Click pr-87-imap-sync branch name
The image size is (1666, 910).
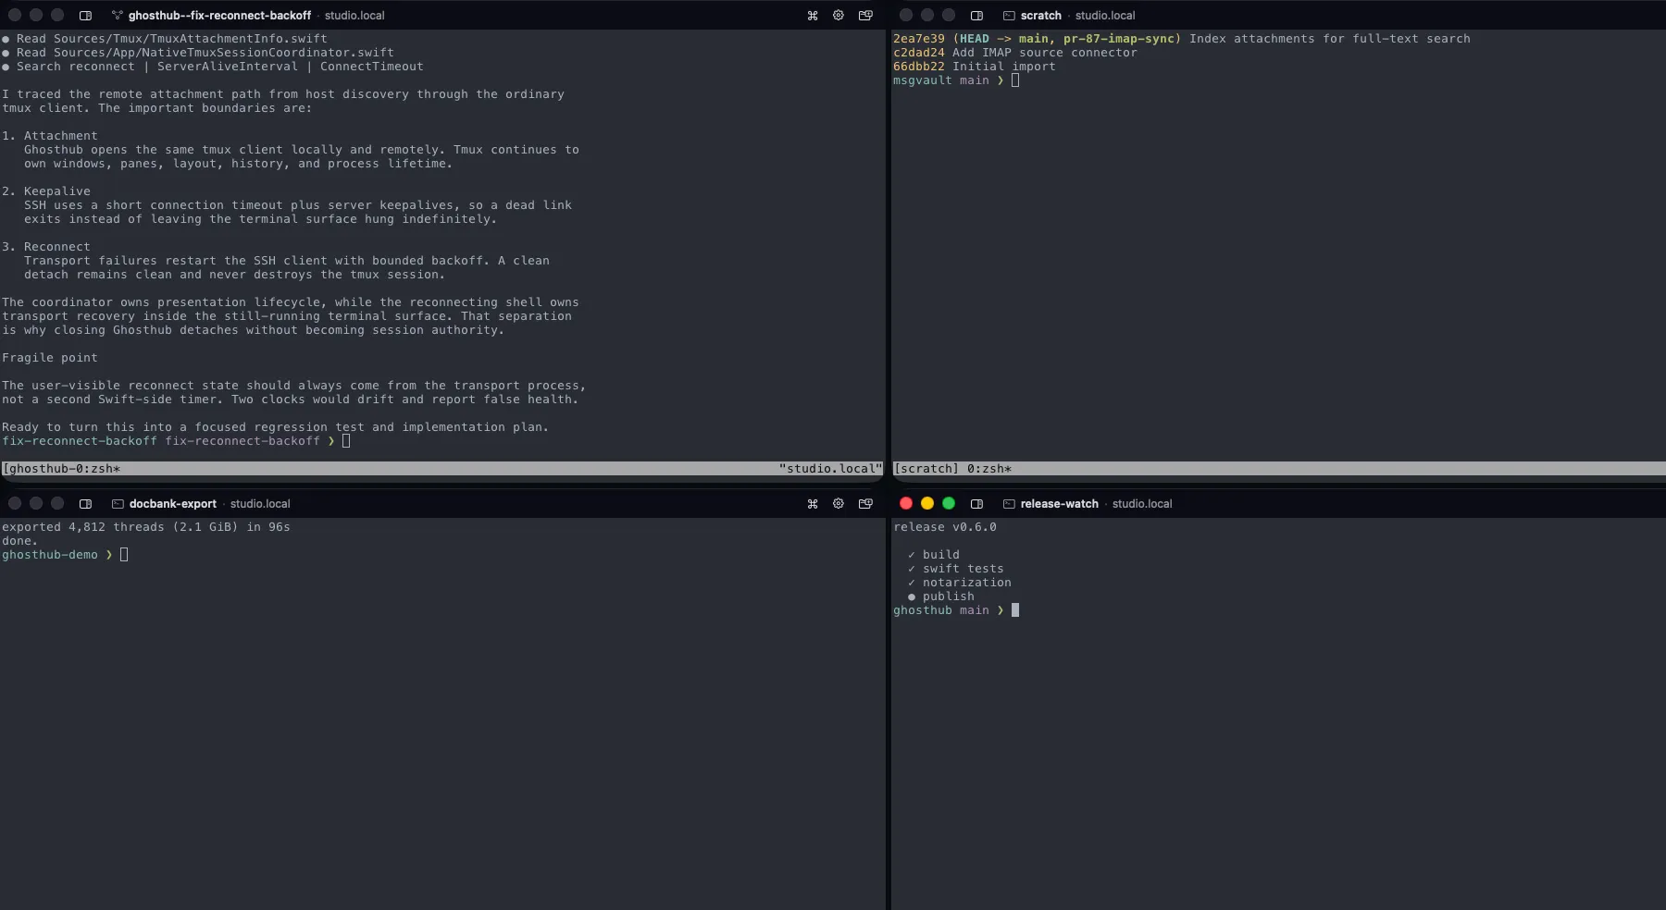click(1118, 39)
